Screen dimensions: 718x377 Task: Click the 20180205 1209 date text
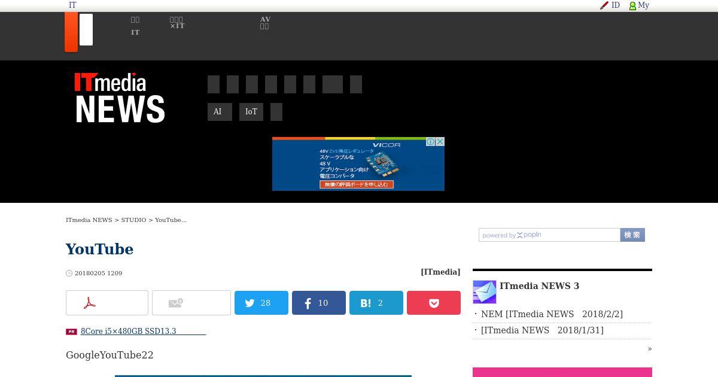[98, 273]
